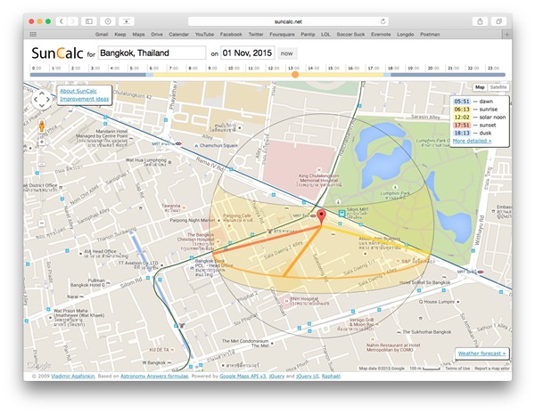
Task: Open the Evernote bookmark
Action: coord(381,35)
